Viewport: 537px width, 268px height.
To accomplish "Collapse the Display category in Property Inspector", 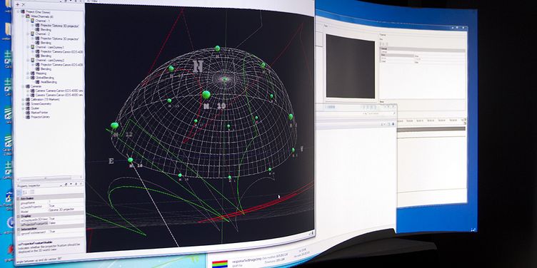I will point(18,216).
